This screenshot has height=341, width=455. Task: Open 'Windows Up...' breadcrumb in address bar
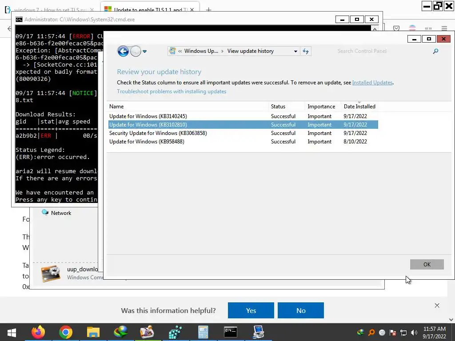(201, 51)
